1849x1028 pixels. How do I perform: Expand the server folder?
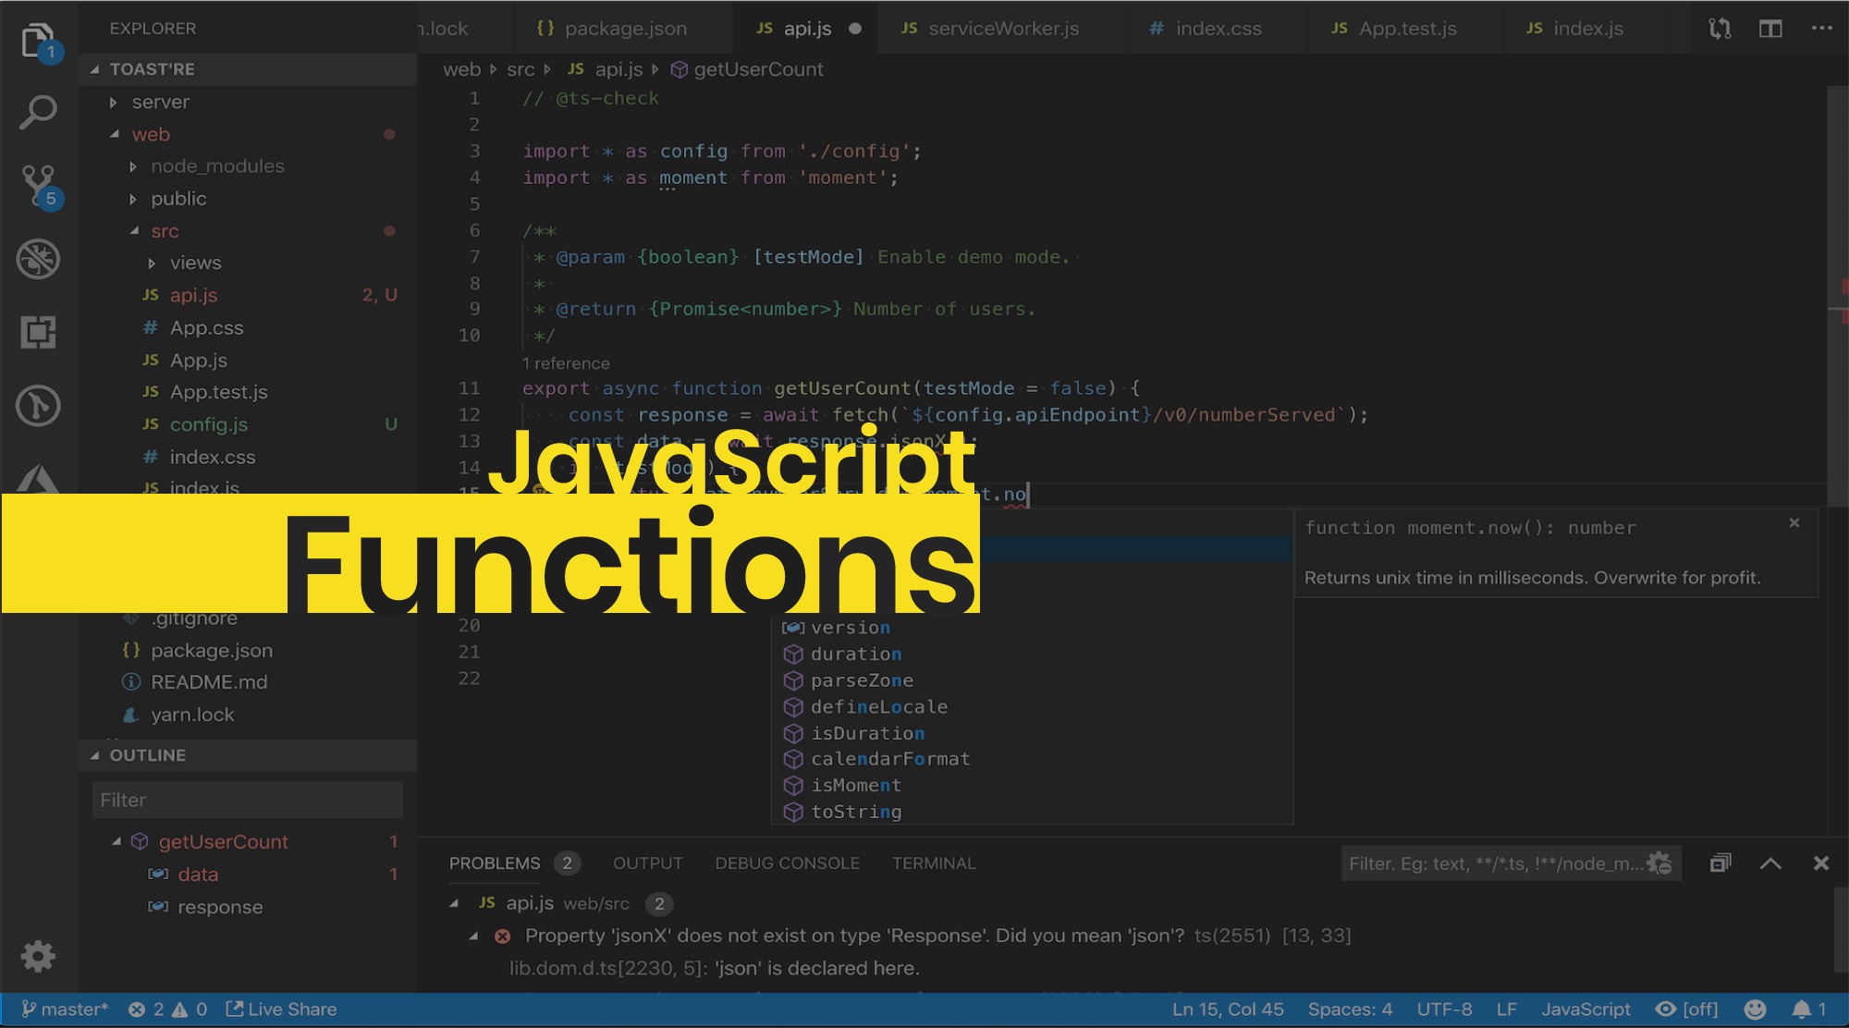point(160,102)
